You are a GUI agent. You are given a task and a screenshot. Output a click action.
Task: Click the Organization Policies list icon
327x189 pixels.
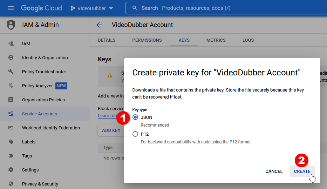tap(11, 100)
